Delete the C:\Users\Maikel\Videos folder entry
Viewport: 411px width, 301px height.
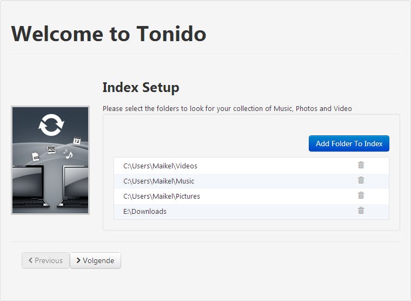click(361, 165)
